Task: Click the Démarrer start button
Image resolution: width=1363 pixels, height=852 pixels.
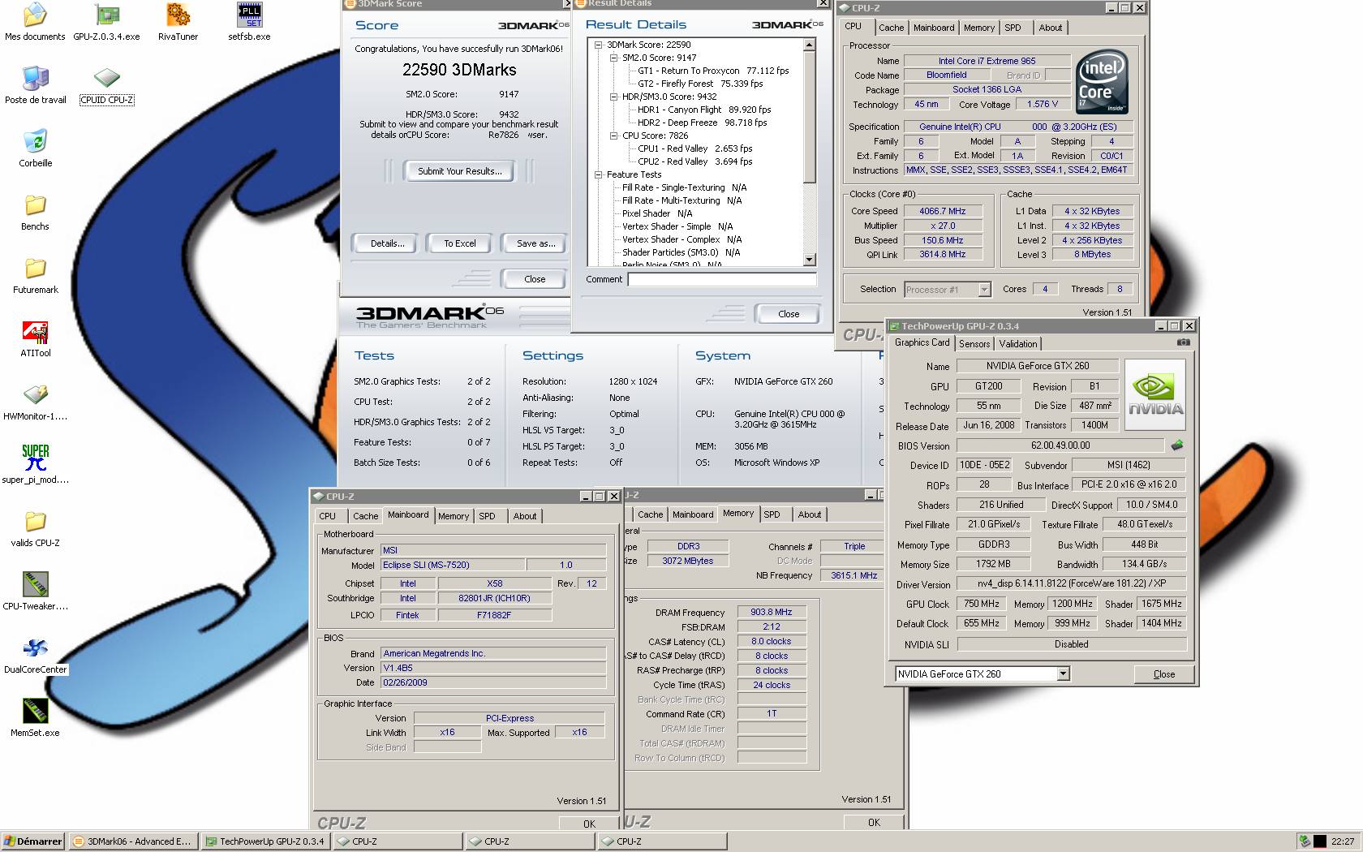Action: (x=33, y=841)
